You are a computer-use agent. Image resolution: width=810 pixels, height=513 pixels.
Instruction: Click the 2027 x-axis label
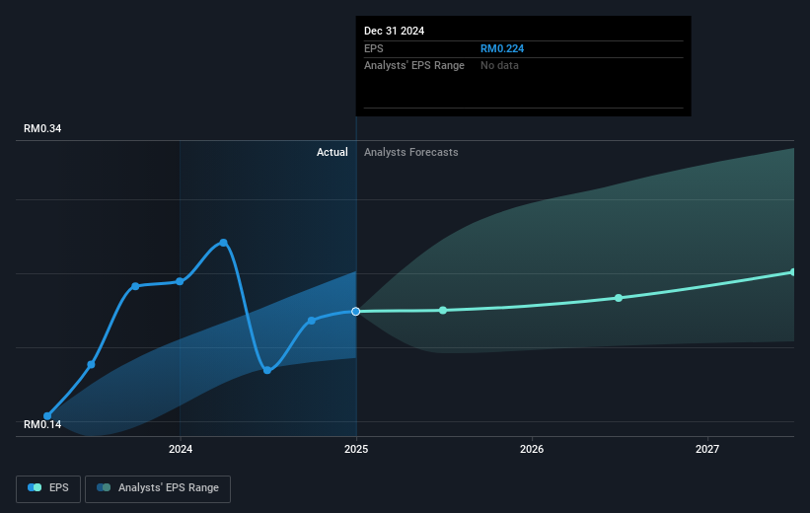[707, 449]
